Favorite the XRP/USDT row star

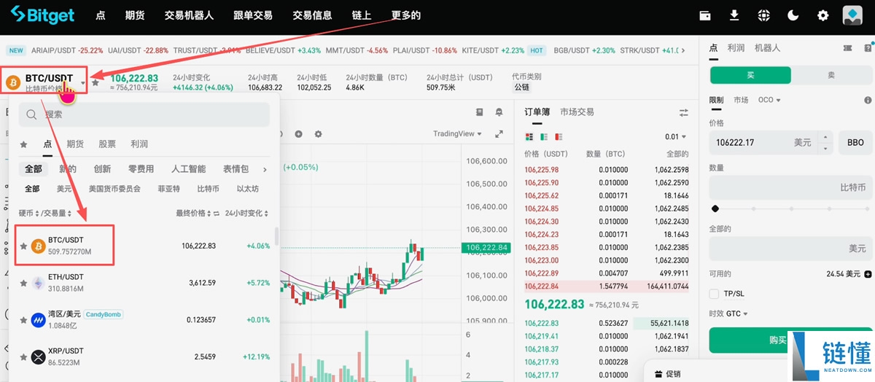[23, 357]
